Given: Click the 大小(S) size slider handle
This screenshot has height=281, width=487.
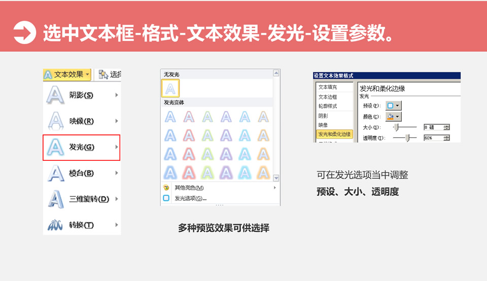Looking at the screenshot, I should (397, 127).
